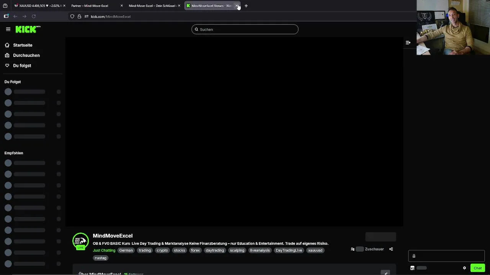Open the tab overview icon
This screenshot has width=490, height=275.
coord(5,6)
